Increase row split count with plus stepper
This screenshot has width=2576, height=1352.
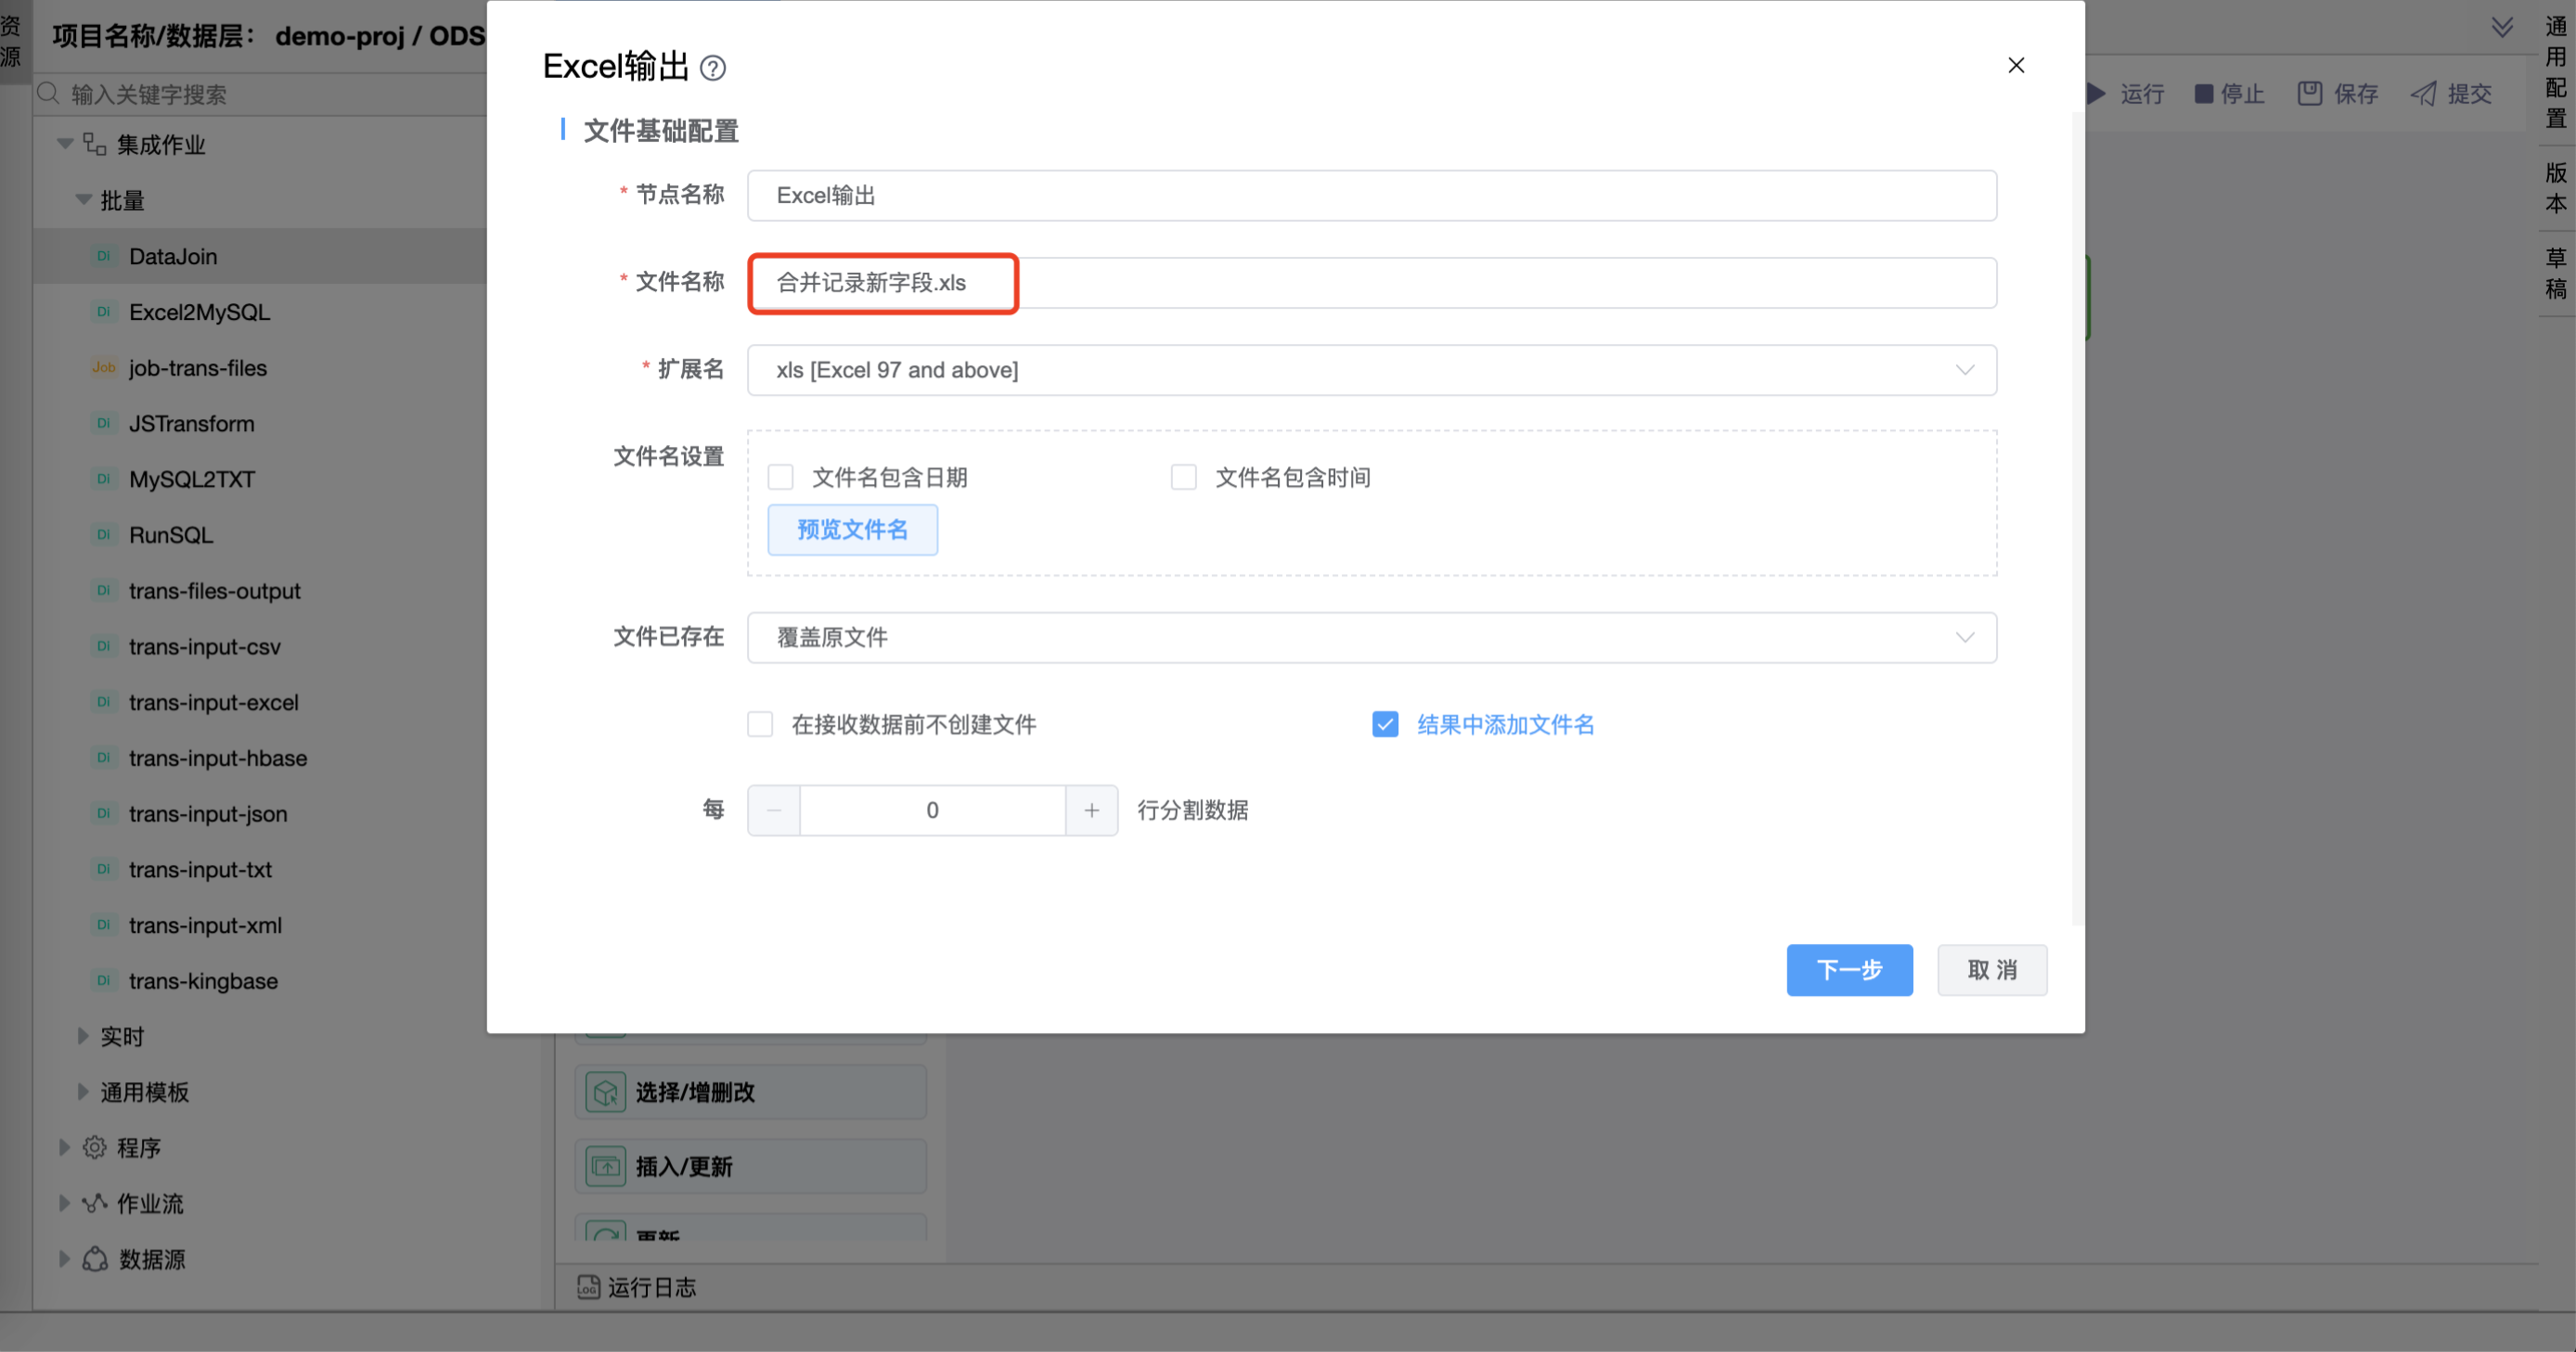tap(1091, 810)
